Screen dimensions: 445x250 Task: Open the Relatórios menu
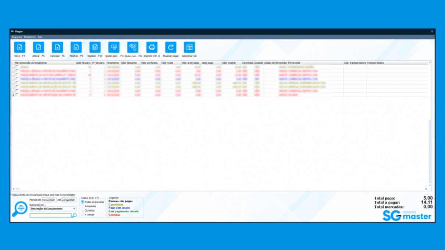pyautogui.click(x=30, y=37)
